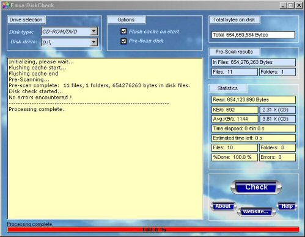This screenshot has height=237, width=305.
Task: Toggle Flush cache on start checkbox
Action: 123,32
